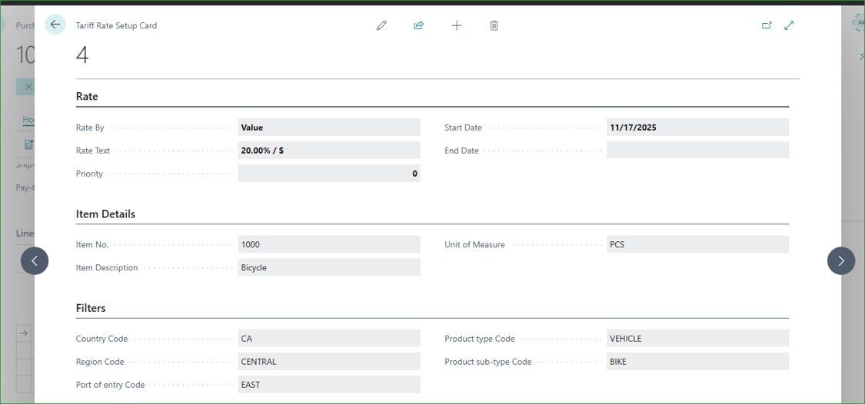Click the Rate By Value field

pyautogui.click(x=329, y=127)
